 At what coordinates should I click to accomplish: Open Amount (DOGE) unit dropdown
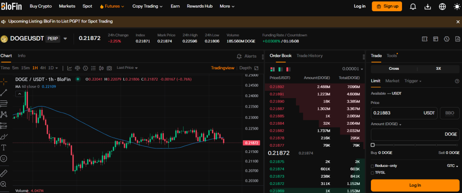coord(386,124)
